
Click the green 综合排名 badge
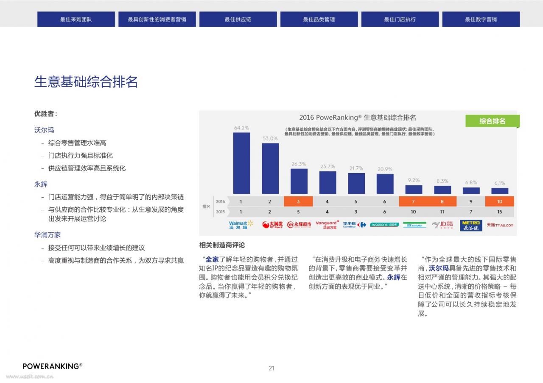[x=493, y=121]
